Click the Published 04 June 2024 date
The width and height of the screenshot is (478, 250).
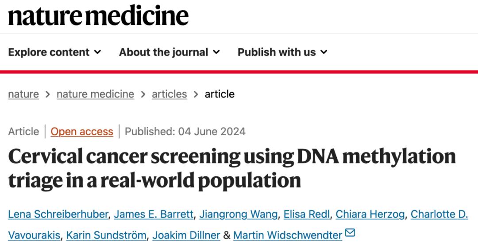[185, 132]
